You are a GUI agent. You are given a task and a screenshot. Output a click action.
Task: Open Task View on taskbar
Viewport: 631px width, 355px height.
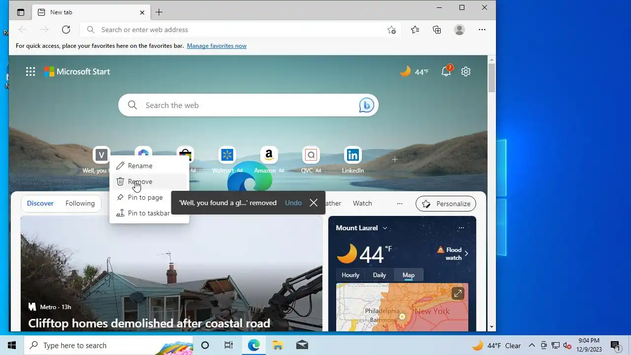[x=229, y=345]
